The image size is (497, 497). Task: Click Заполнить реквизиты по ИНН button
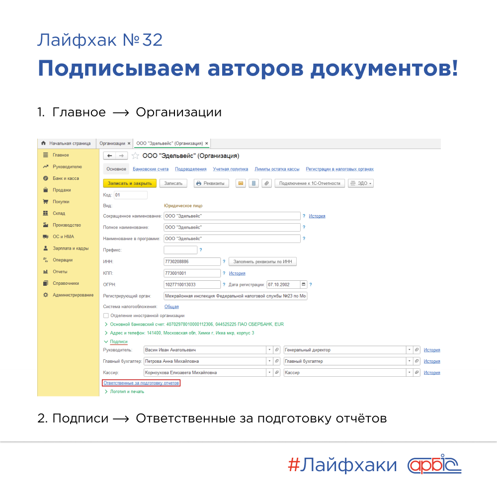pyautogui.click(x=262, y=261)
